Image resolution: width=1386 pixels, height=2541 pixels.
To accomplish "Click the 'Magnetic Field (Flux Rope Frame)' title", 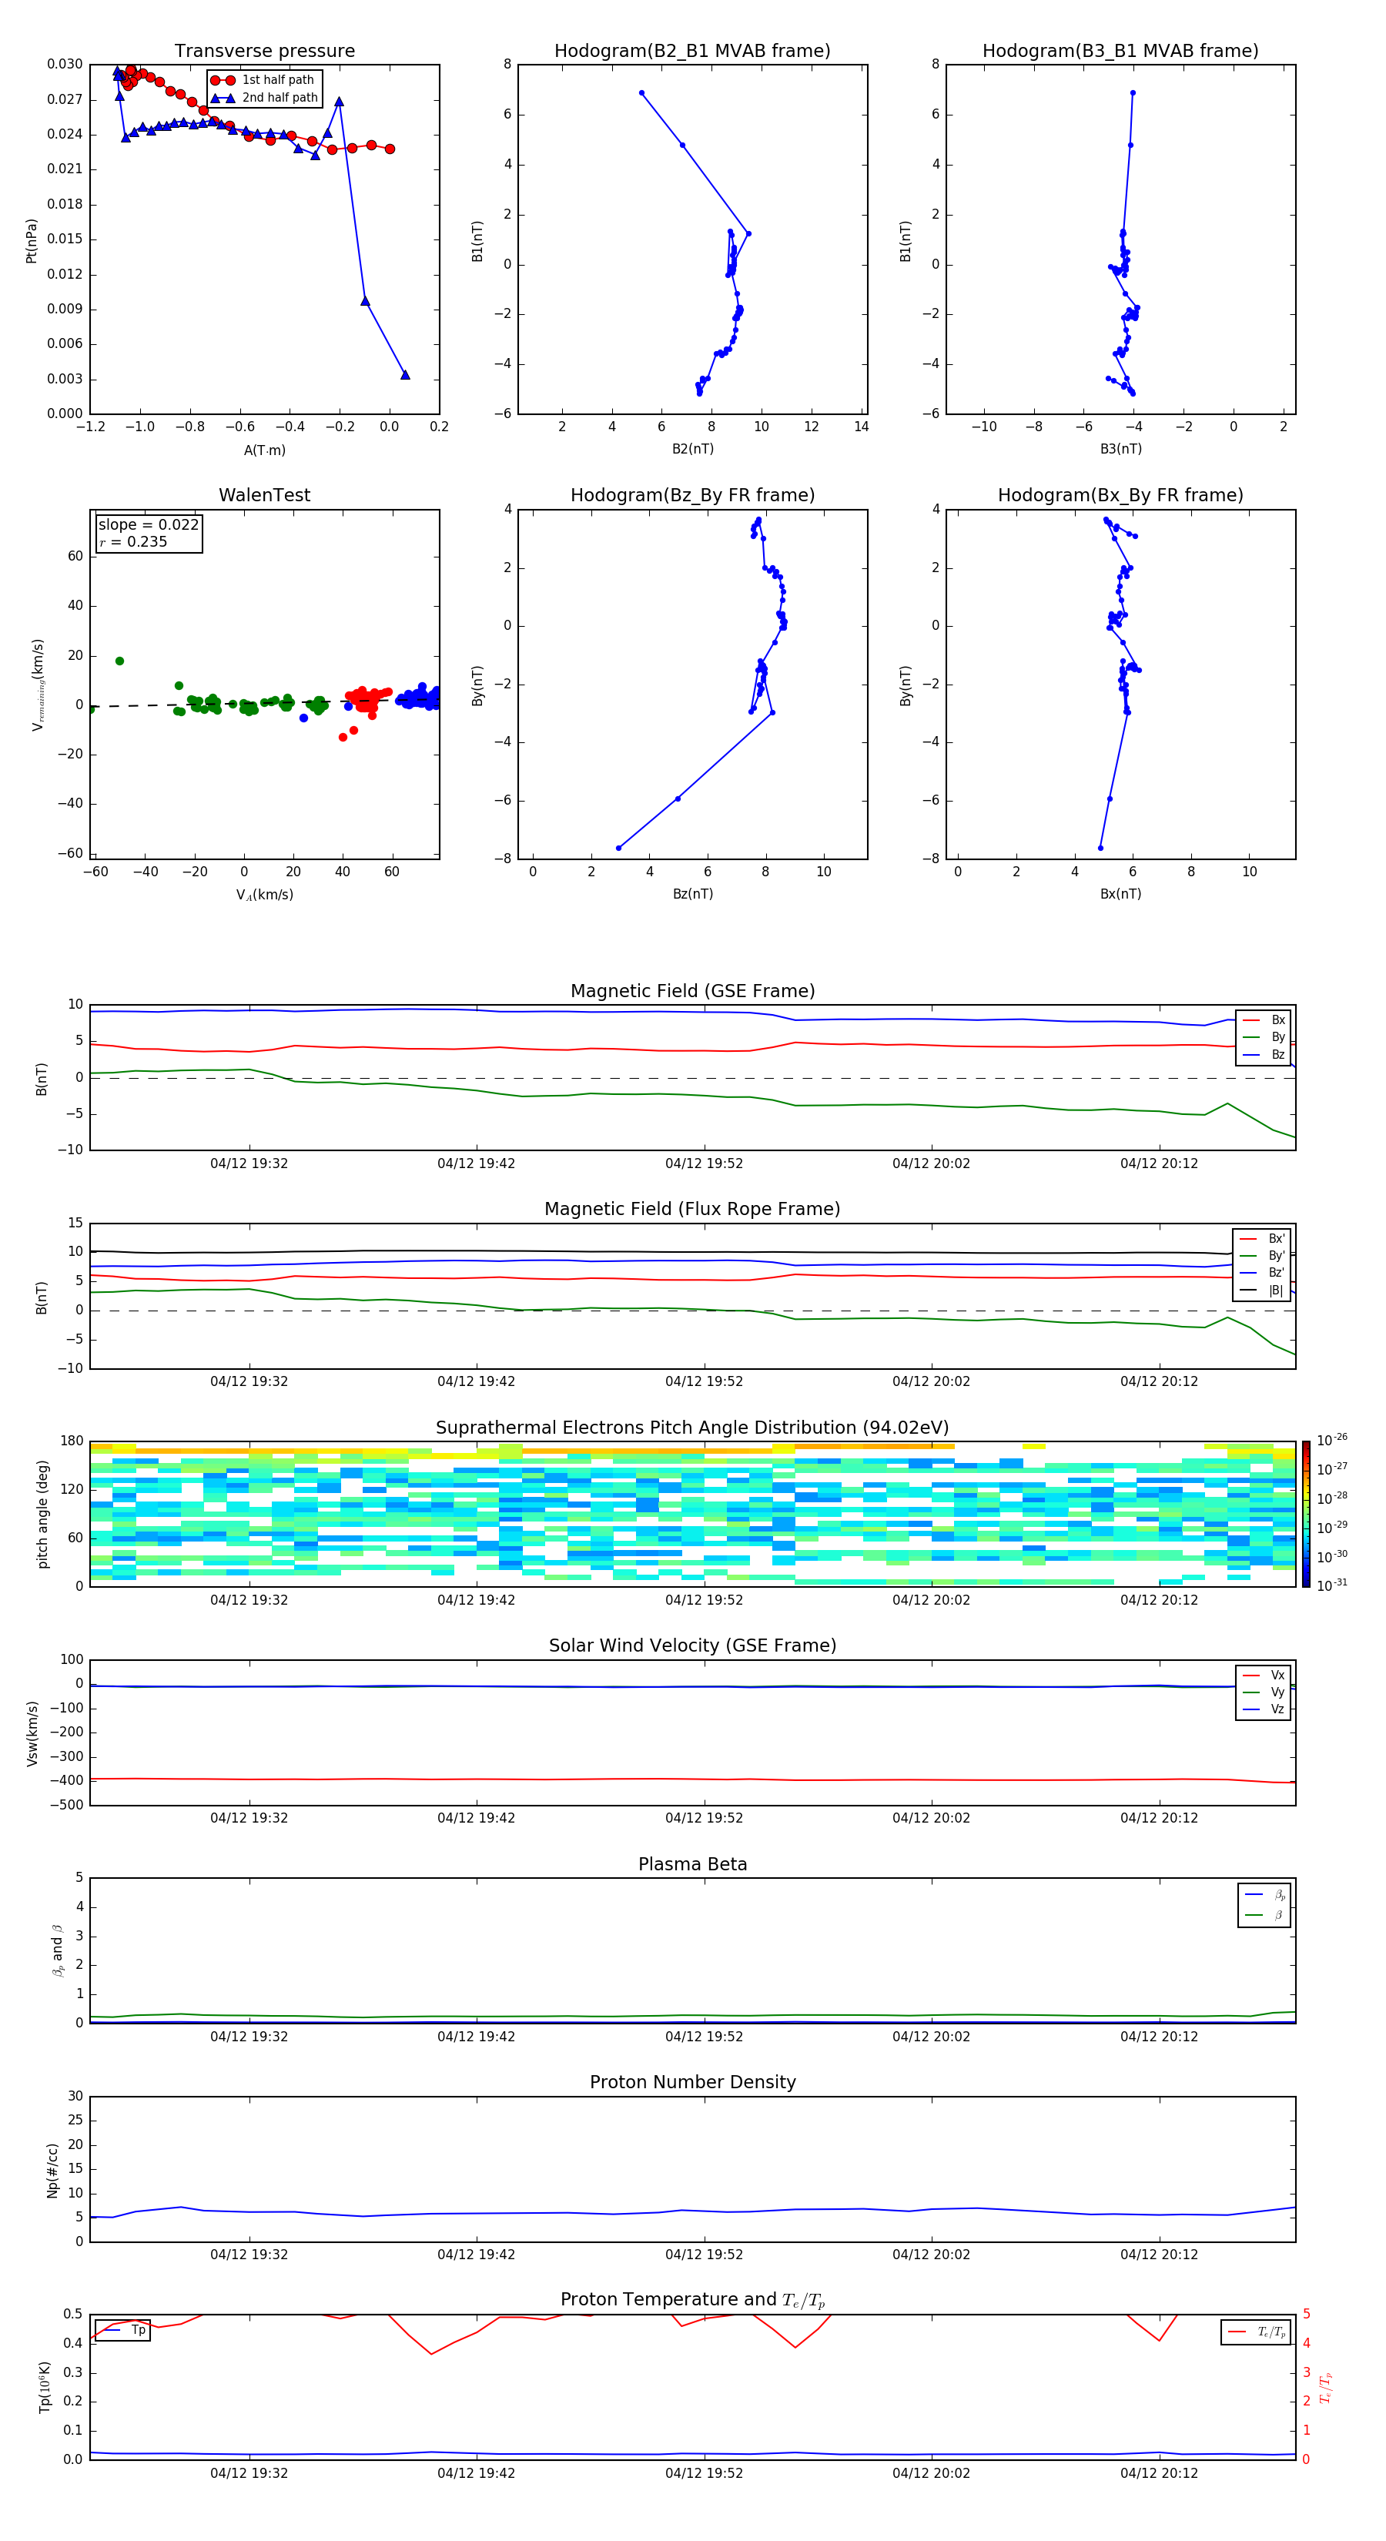I will pyautogui.click(x=692, y=1210).
